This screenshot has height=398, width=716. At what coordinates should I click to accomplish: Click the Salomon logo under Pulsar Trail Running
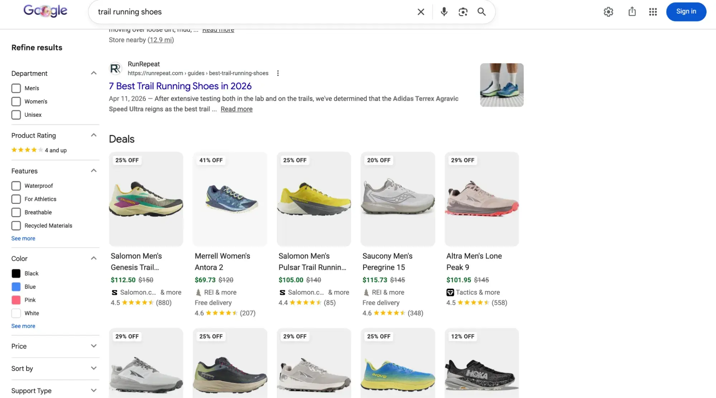point(282,293)
